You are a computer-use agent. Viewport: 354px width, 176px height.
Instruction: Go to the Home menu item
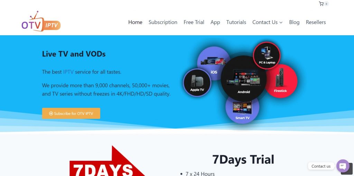click(x=135, y=22)
